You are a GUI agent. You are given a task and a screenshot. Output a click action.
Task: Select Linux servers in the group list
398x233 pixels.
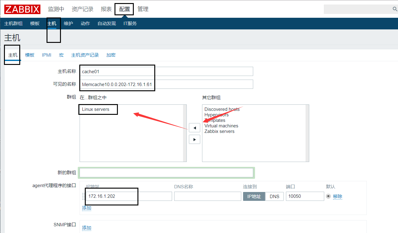(96, 109)
